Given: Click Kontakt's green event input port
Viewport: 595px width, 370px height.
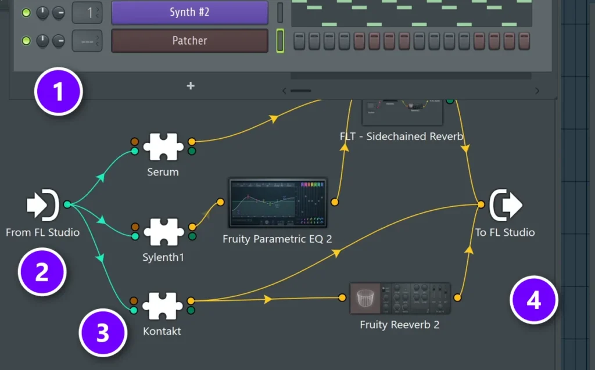Looking at the screenshot, I should pos(134,310).
